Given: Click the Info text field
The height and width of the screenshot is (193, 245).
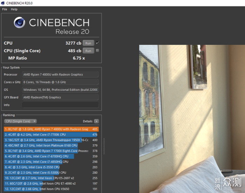Looking at the screenshot, I should pos(60,105).
